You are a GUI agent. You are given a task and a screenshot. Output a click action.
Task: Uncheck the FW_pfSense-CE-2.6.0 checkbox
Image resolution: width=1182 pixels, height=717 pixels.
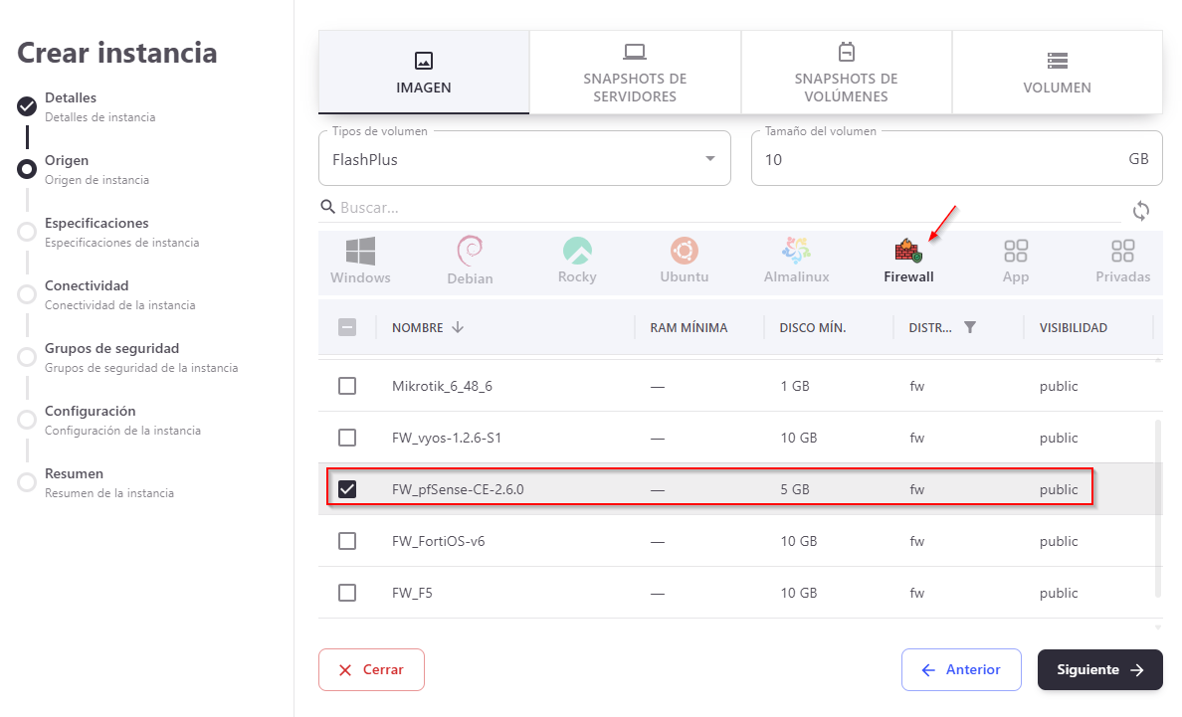347,489
